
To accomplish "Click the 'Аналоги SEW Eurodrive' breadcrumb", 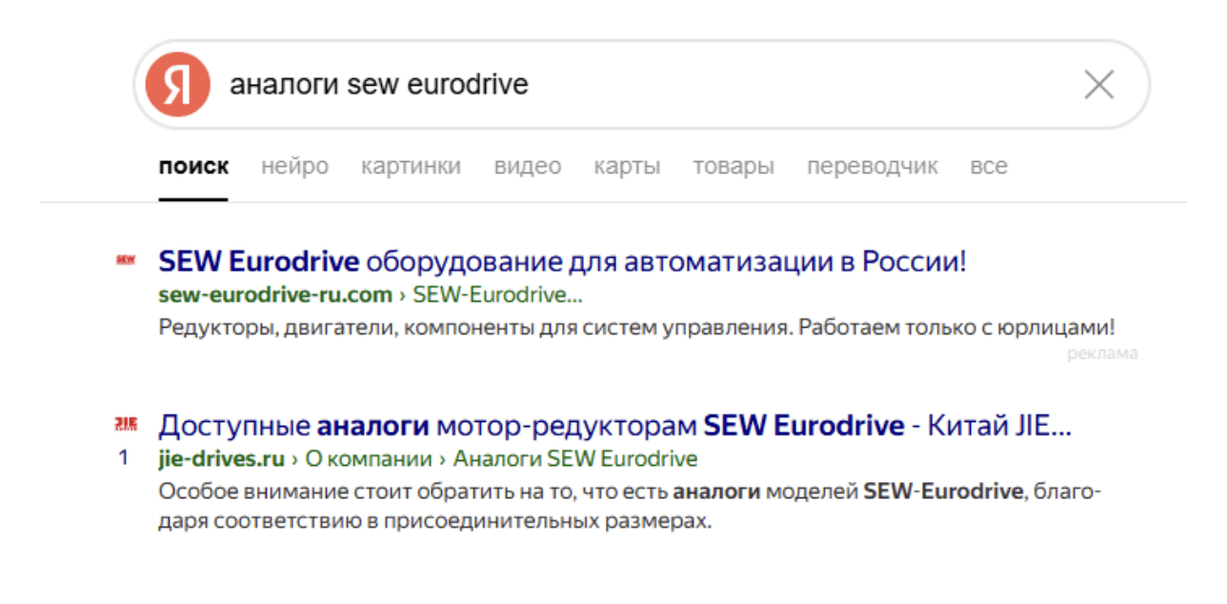I will click(575, 459).
